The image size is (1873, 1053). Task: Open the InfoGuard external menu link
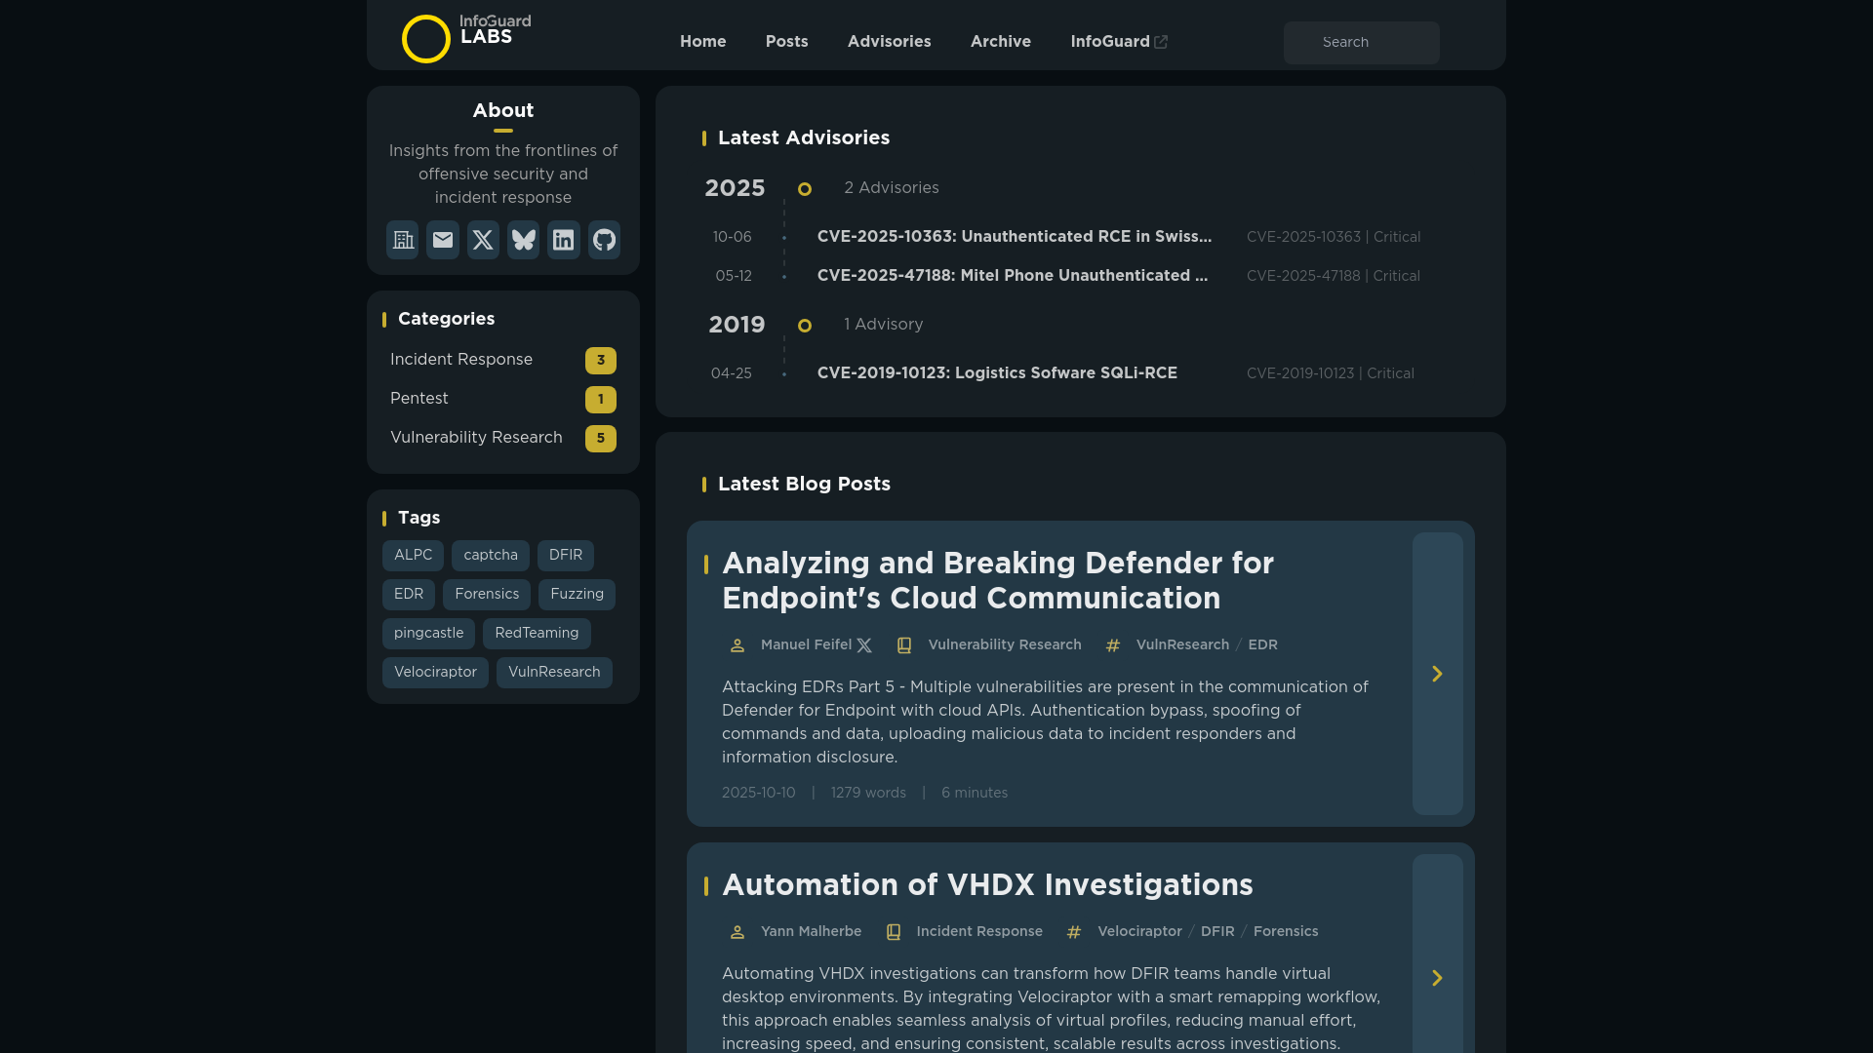point(1119,42)
